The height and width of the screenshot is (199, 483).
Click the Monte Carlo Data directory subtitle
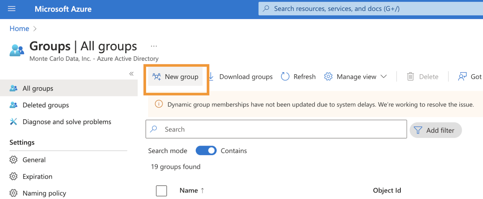tap(94, 58)
